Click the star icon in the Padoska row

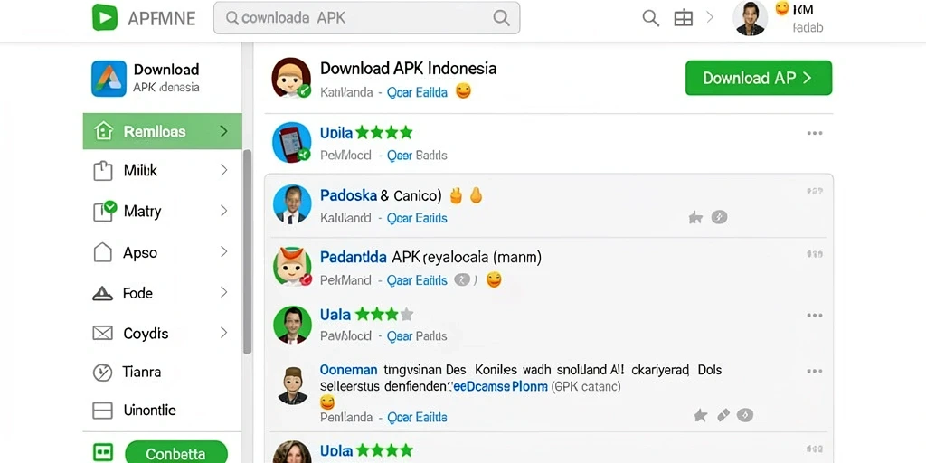695,218
